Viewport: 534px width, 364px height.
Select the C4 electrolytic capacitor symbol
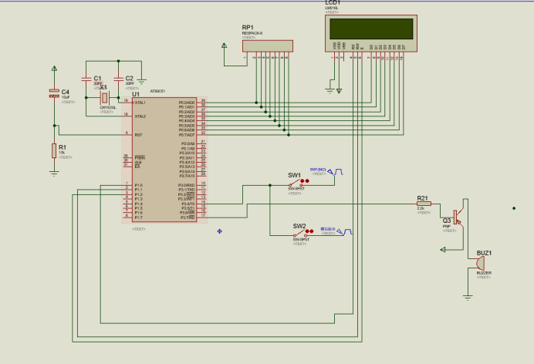point(54,93)
